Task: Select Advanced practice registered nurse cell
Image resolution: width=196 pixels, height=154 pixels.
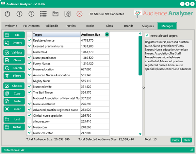Action: [x=57, y=110]
